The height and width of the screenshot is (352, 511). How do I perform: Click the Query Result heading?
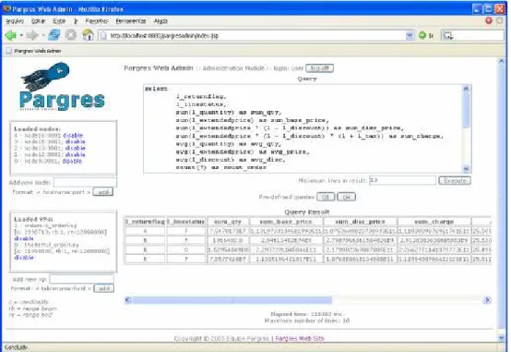click(x=307, y=212)
